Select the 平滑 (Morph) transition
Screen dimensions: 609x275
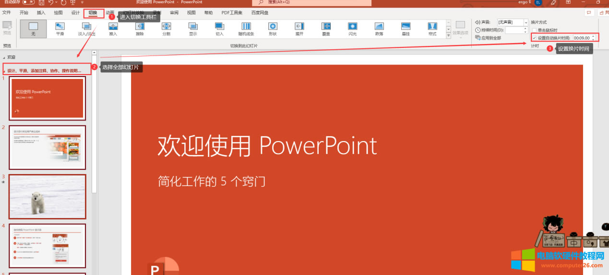pos(60,28)
